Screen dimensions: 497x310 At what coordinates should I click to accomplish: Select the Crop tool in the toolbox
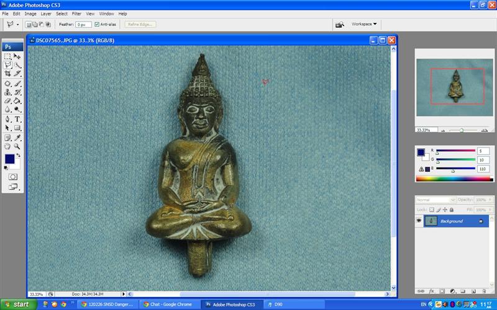point(7,73)
